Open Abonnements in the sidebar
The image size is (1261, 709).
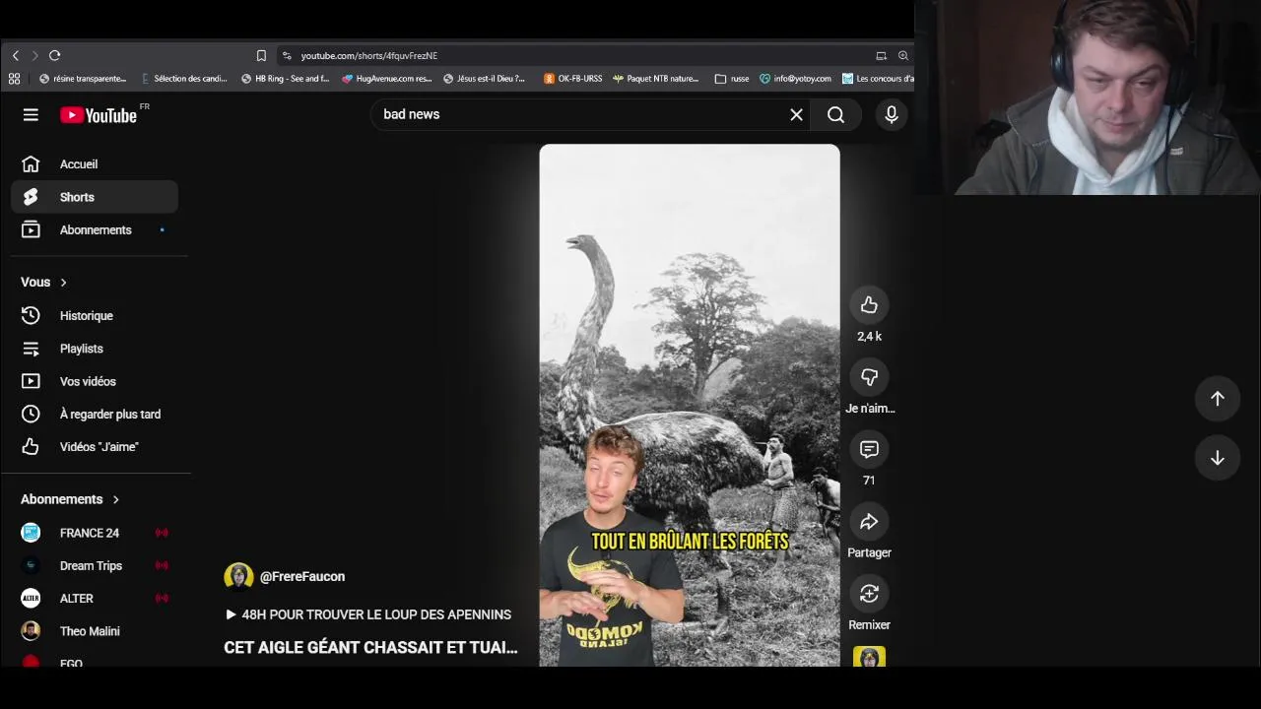click(95, 230)
